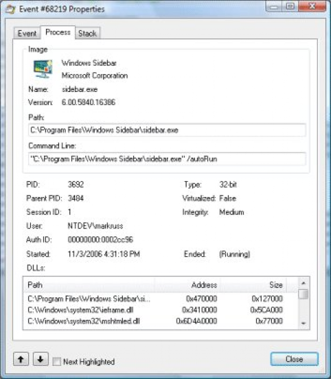The width and height of the screenshot is (331, 379).
Task: Click DLL list scrollbar up arrow
Action: (304, 283)
